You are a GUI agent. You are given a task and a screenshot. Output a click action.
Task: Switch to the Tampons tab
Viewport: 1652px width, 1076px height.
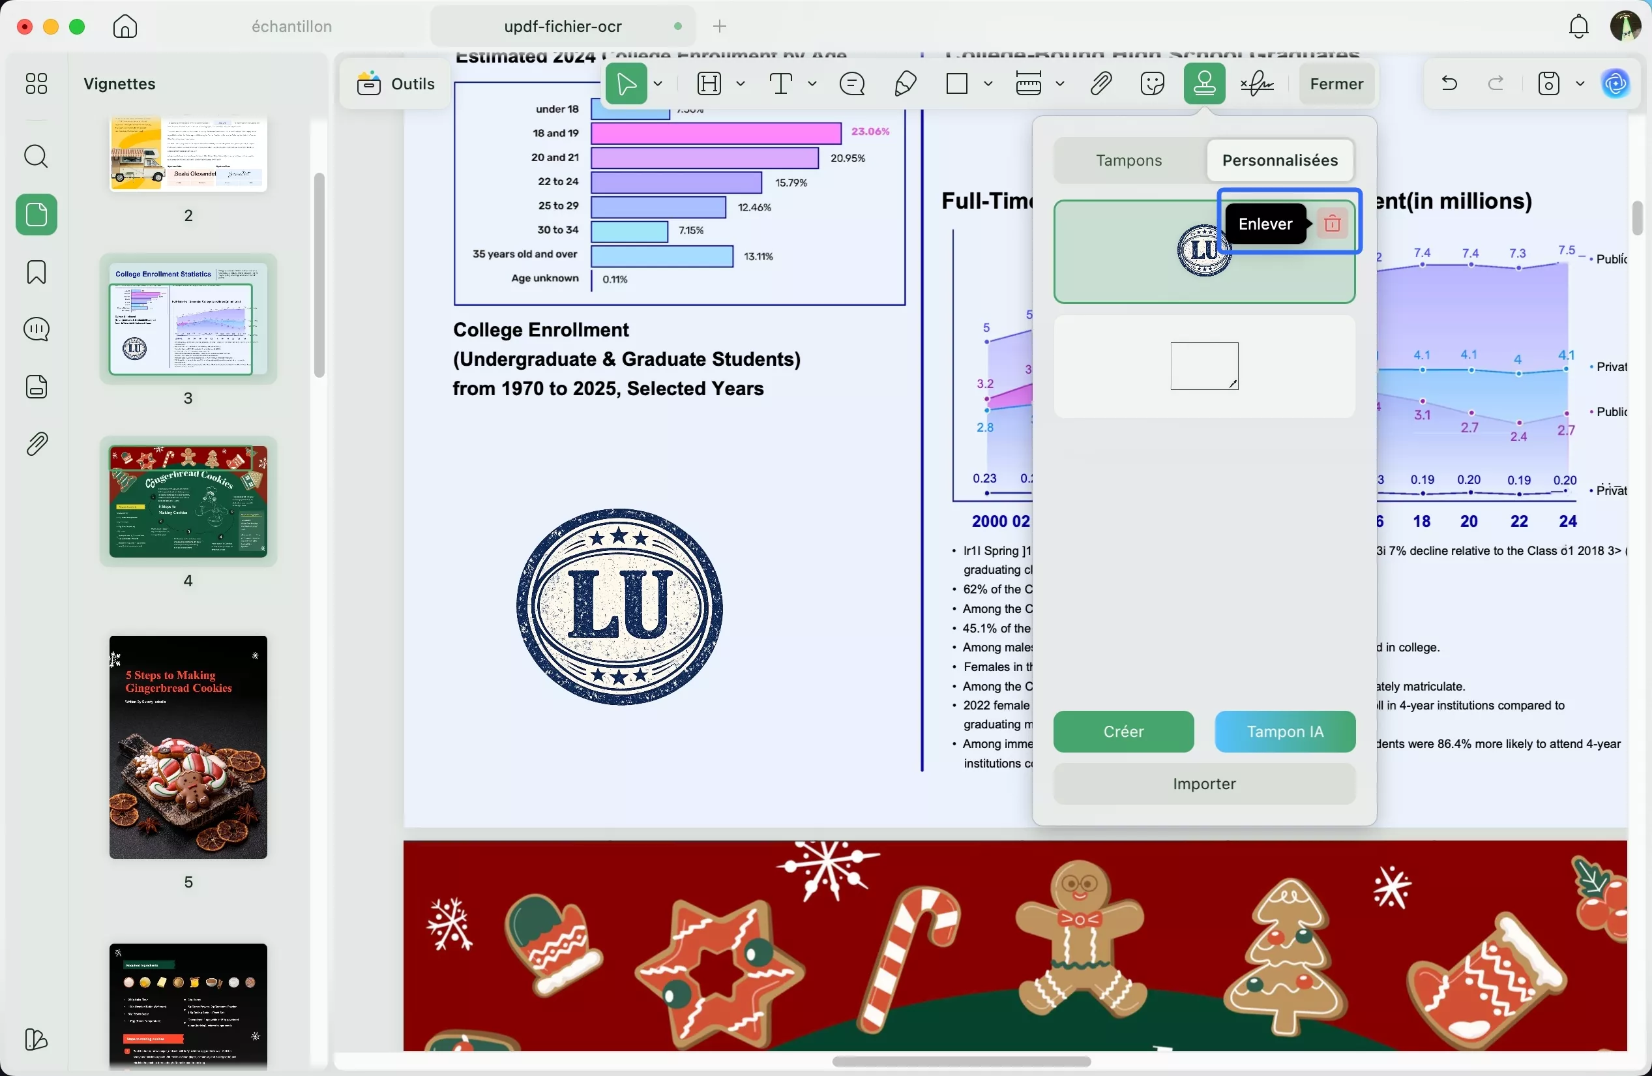point(1128,160)
